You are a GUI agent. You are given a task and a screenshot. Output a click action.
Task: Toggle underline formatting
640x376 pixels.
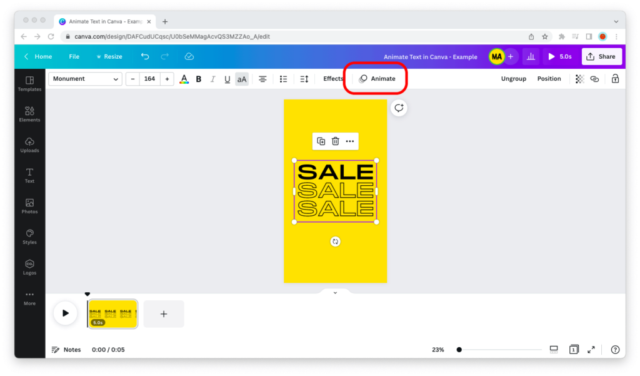[227, 79]
